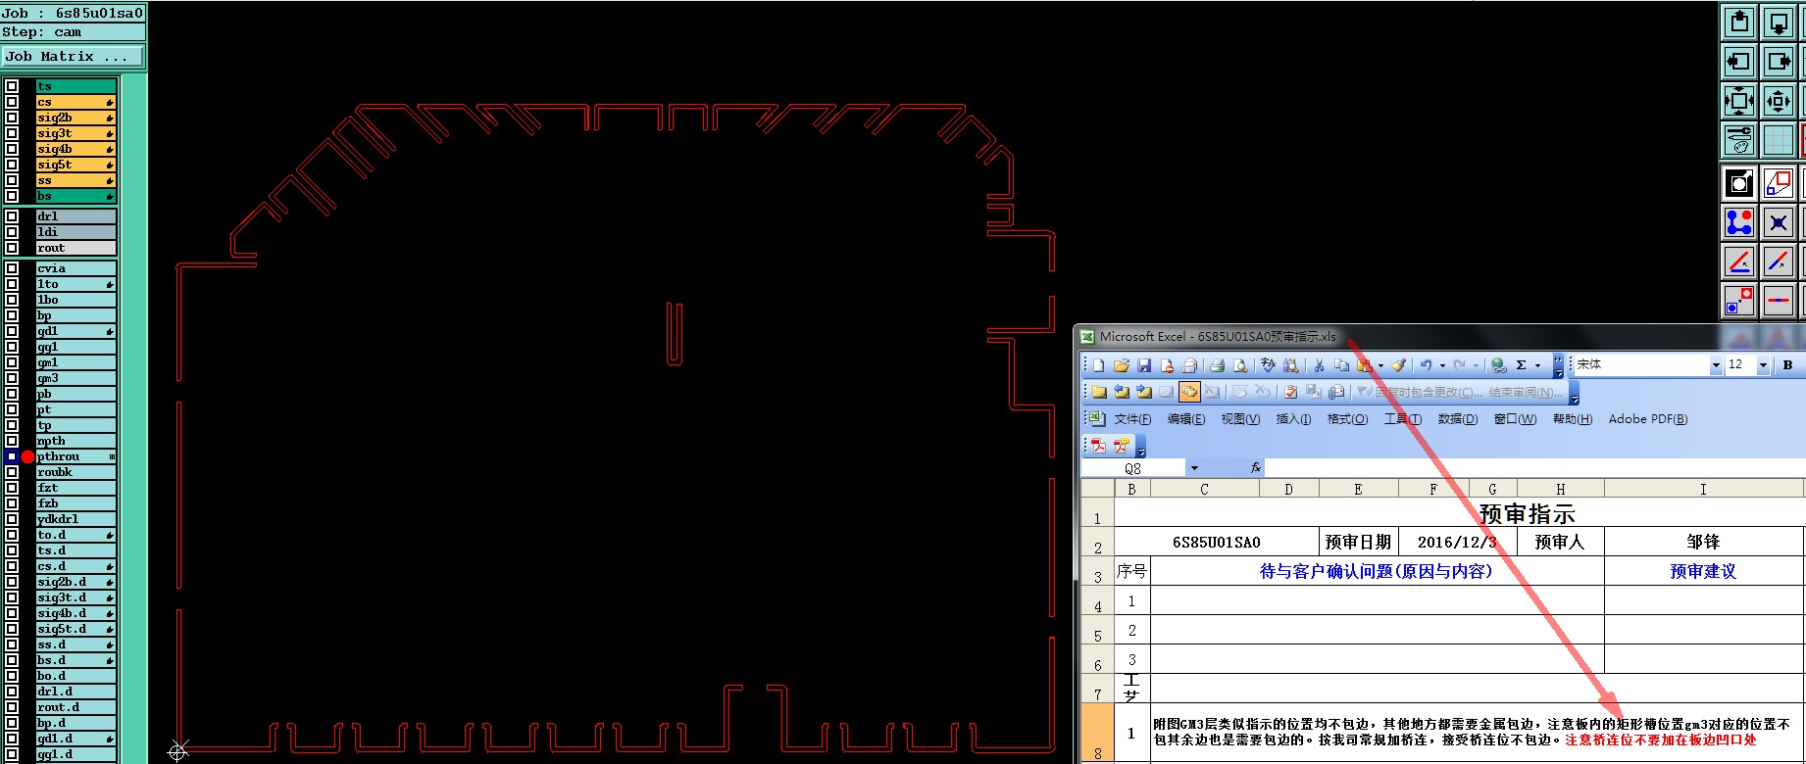This screenshot has width=1806, height=764.
Task: Open Excel 插入(I) menu
Action: [x=1293, y=419]
